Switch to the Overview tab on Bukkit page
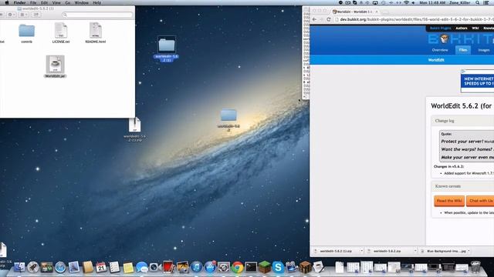This screenshot has height=277, width=494. pyautogui.click(x=440, y=50)
